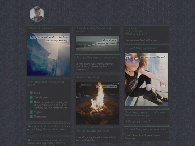Click 'You died. You wake up. What do you see?' heading
The width and height of the screenshot is (195, 146).
tap(136, 31)
